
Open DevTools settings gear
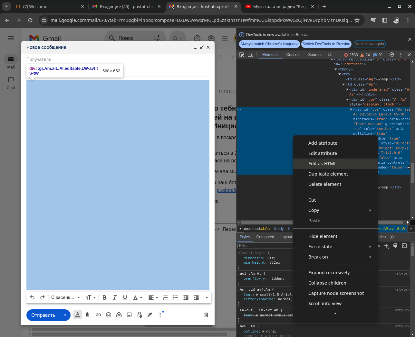tap(392, 55)
